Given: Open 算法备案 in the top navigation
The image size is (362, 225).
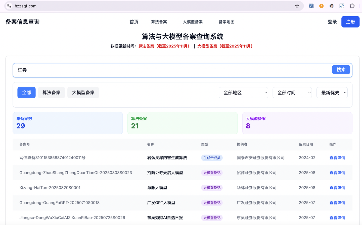Looking at the screenshot, I should [x=159, y=22].
